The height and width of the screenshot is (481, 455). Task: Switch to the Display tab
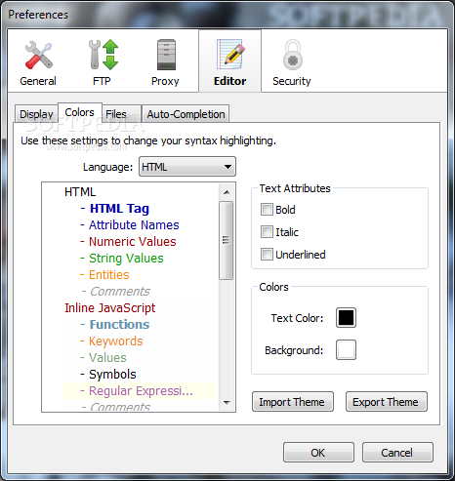pos(36,114)
